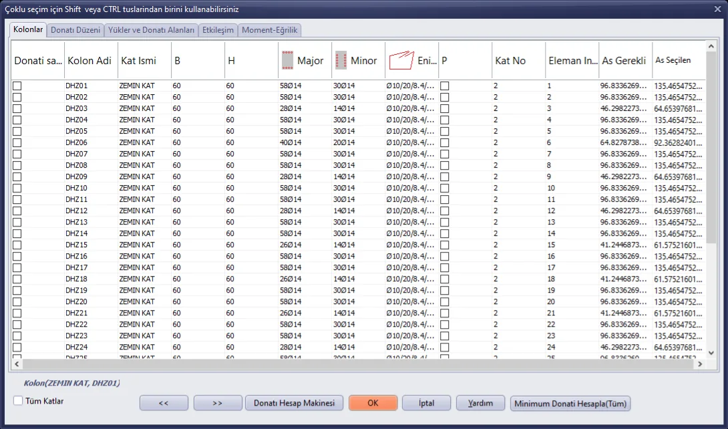Screen dimensions: 728x429
Task: Toggle the P checkbox in row DHZ10
Action: point(445,188)
